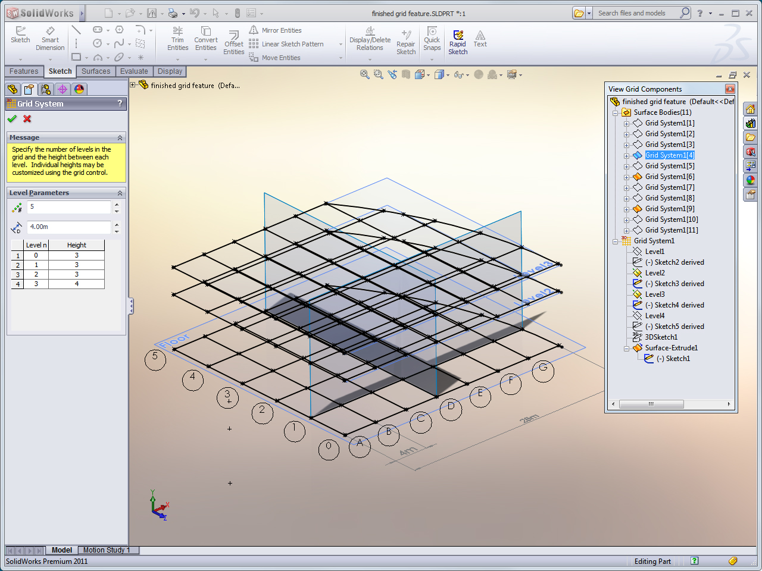Collapse the Message group box
Viewport: 762px width, 571px height.
(119, 137)
